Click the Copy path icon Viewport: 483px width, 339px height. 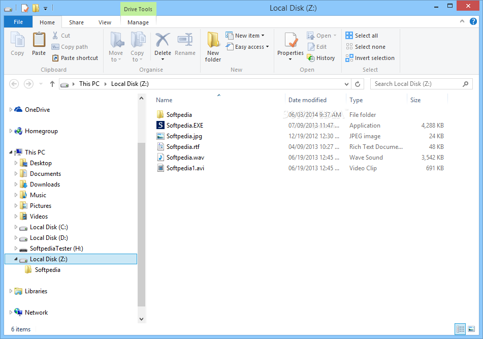55,47
